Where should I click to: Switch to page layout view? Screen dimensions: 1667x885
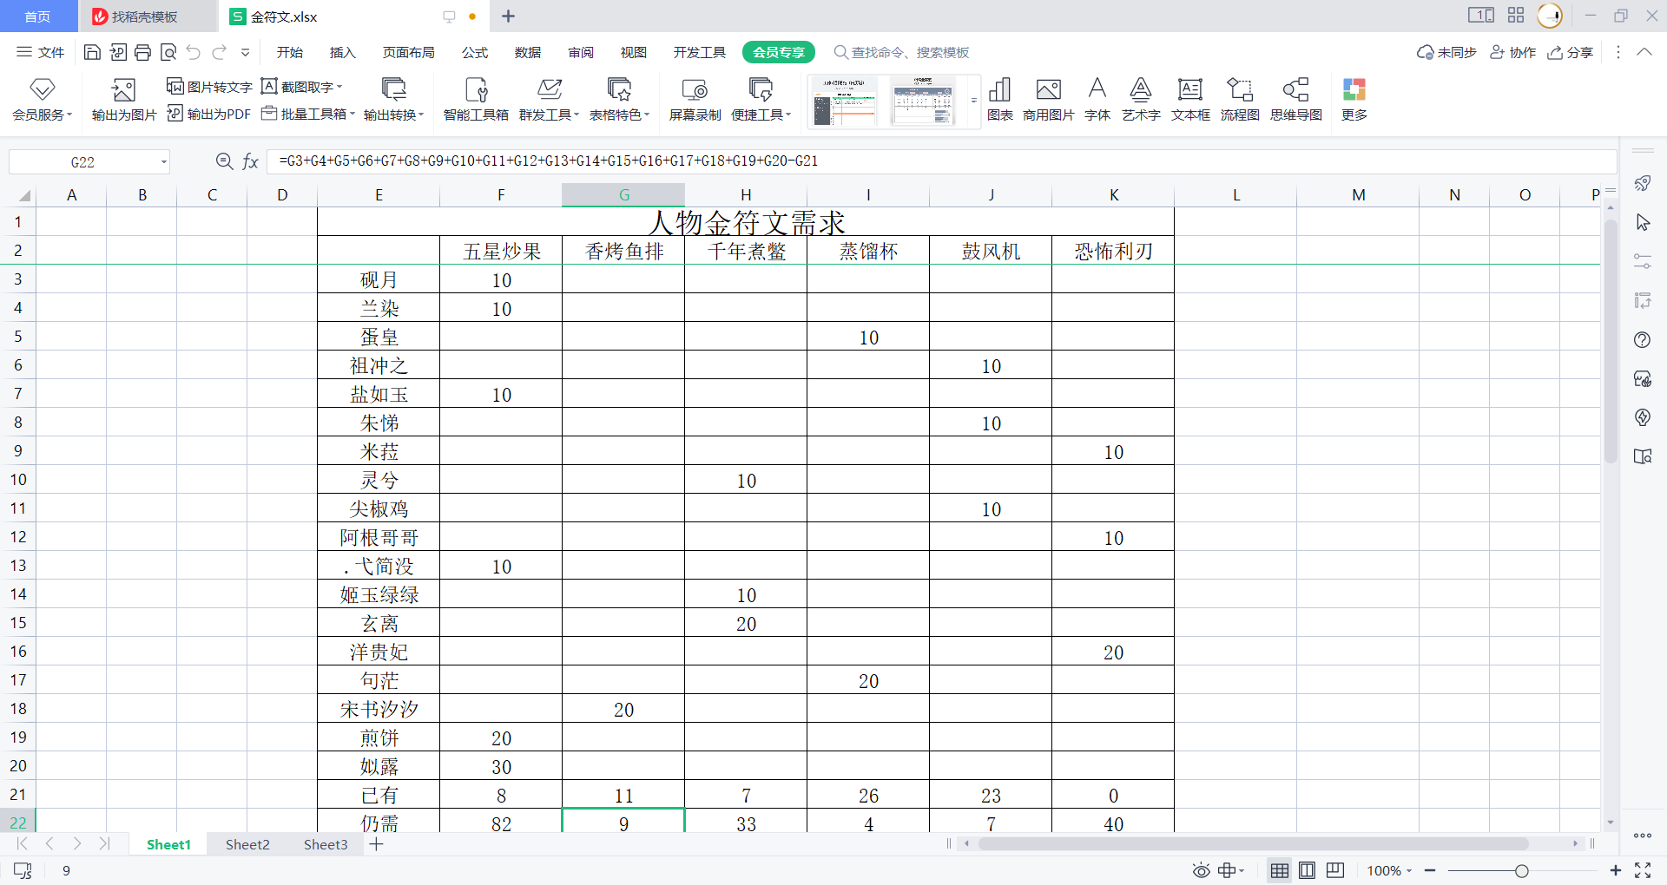1308,870
